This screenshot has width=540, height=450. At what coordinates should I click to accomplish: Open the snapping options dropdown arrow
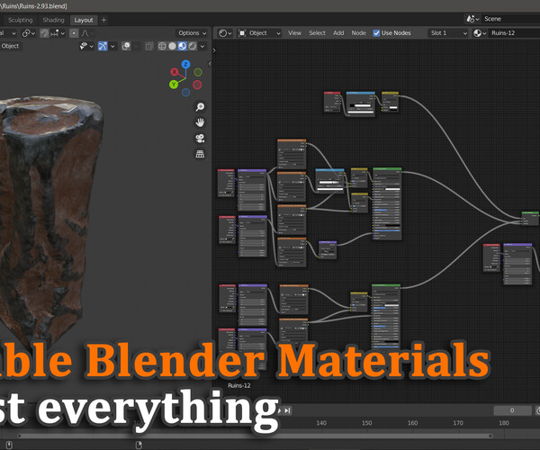coord(63,33)
